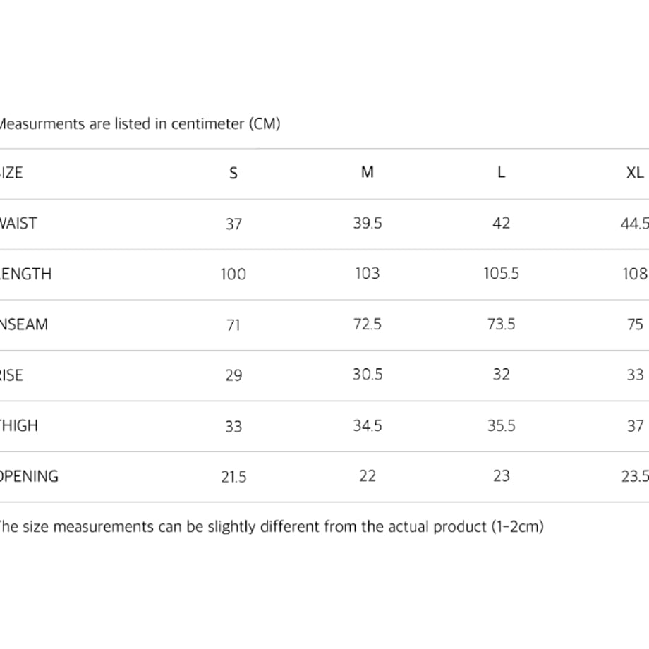Image resolution: width=649 pixels, height=649 pixels.
Task: Select the THIGH row label
Action: (18, 426)
